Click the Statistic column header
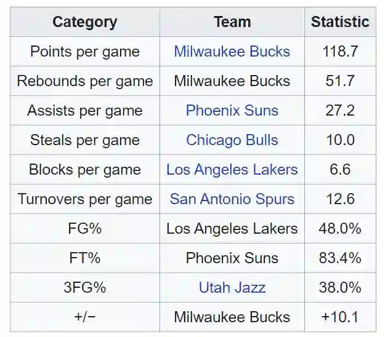Viewport: 388px width, 337px height. pos(339,22)
